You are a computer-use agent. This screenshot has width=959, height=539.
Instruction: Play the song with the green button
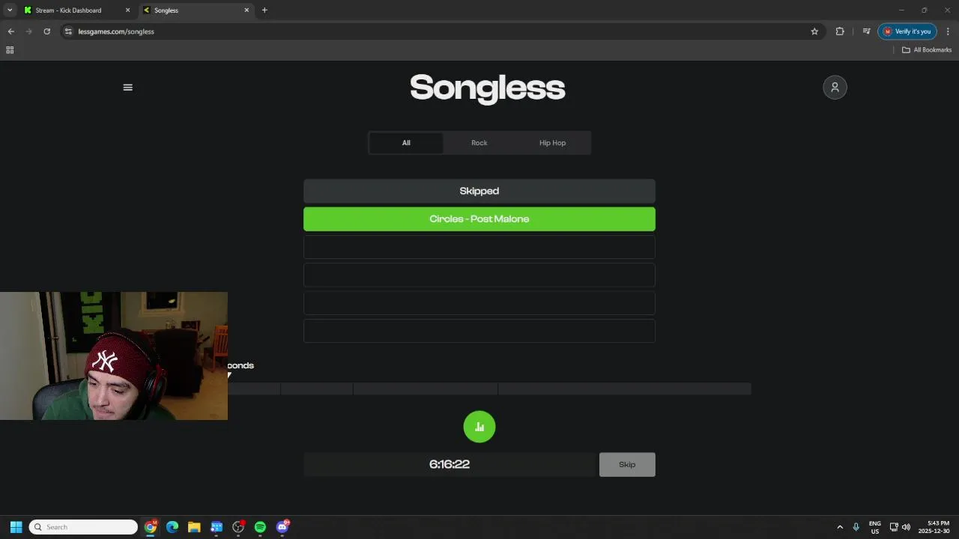[x=479, y=427]
